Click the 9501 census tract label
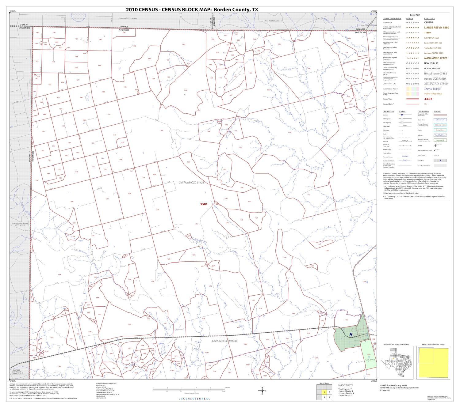460x408 pixels. [x=204, y=203]
